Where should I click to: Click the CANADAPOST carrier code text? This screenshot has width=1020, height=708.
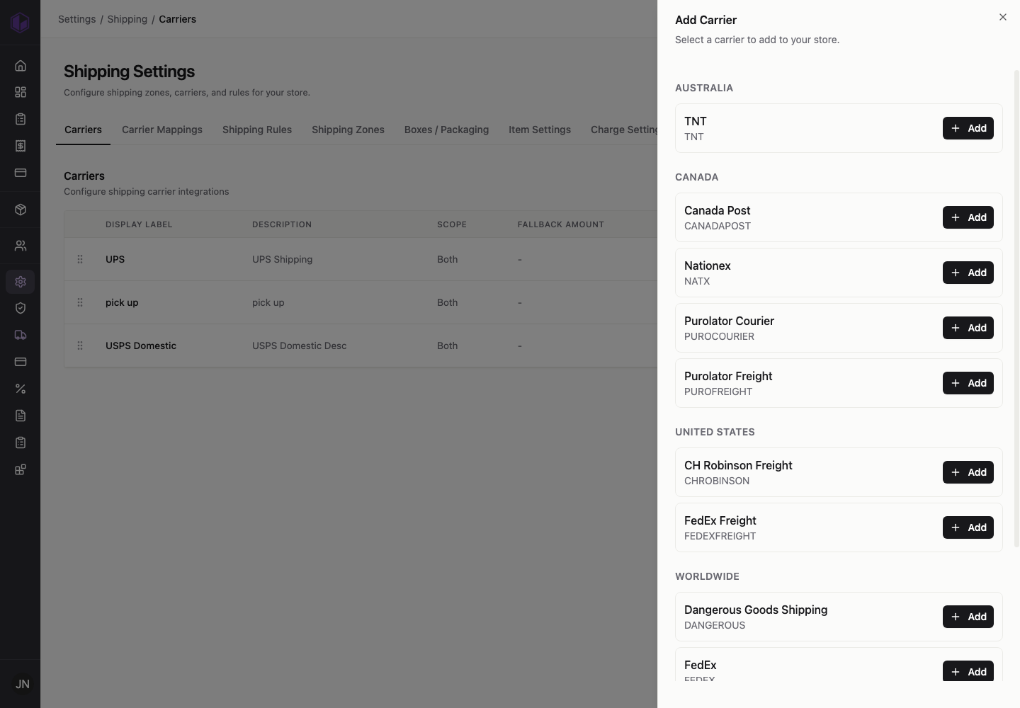pyautogui.click(x=718, y=226)
